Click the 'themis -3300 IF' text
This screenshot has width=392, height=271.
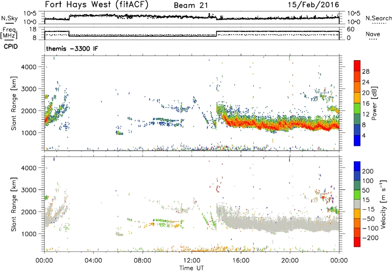(x=72, y=48)
